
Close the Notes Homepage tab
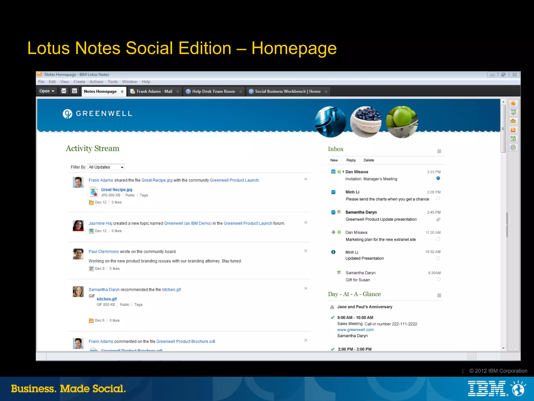(x=122, y=92)
